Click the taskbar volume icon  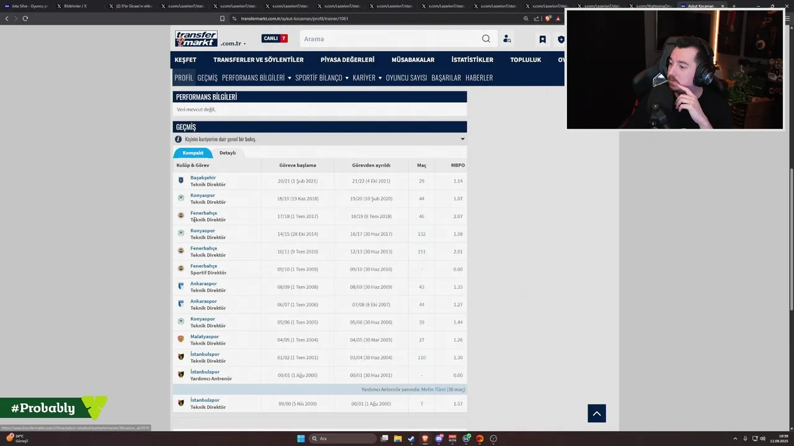(762, 439)
